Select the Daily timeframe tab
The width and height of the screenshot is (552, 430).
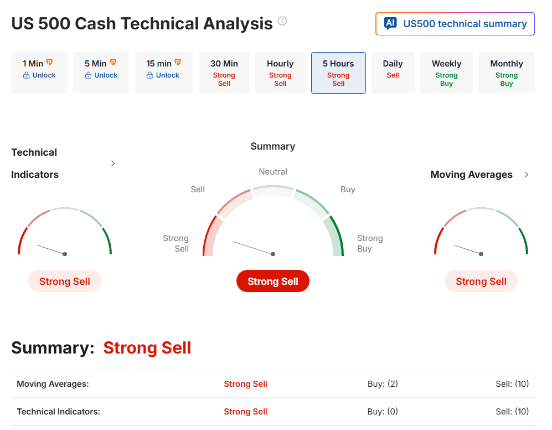[393, 73]
